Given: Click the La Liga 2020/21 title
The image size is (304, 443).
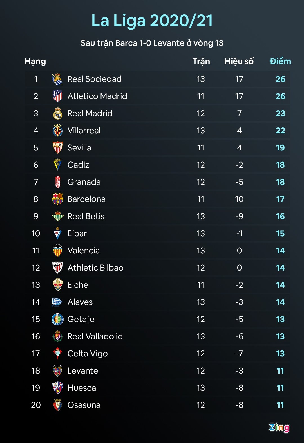Looking at the screenshot, I should point(152,21).
